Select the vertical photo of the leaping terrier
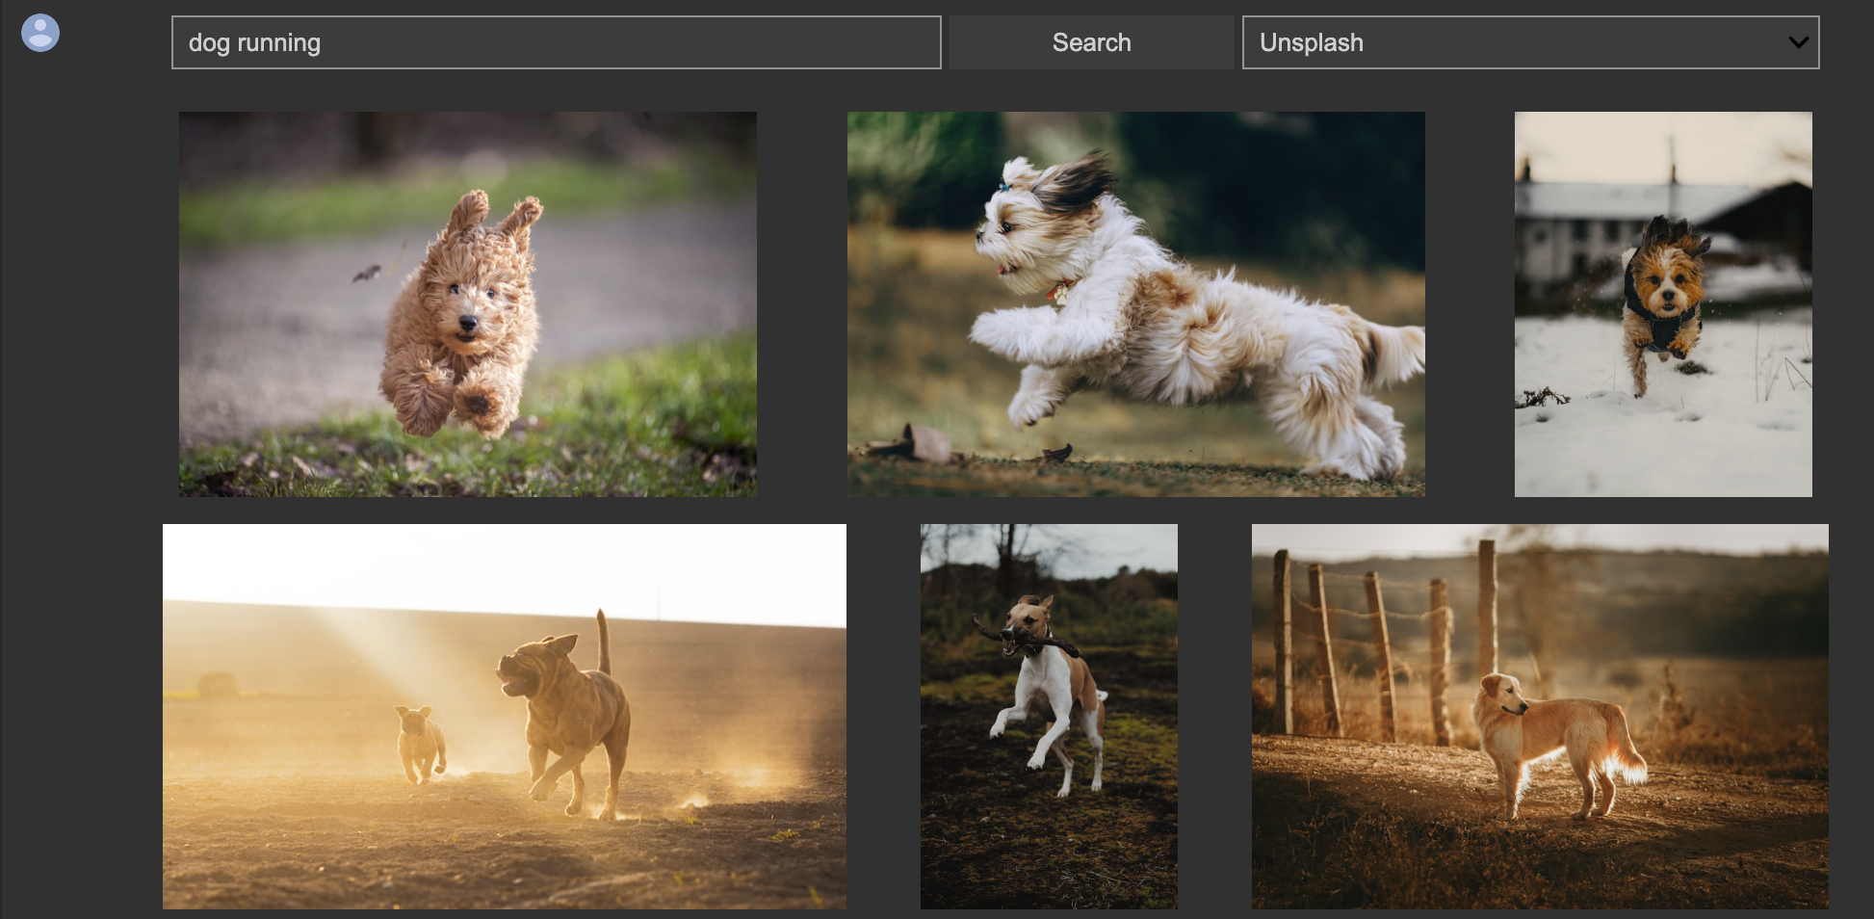 pos(1048,715)
